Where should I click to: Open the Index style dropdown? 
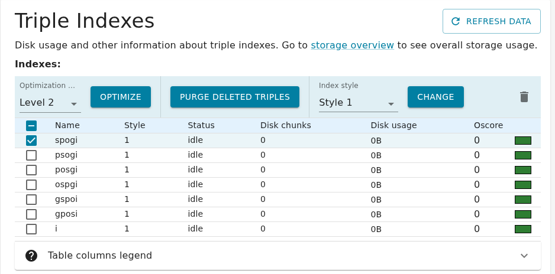(358, 103)
